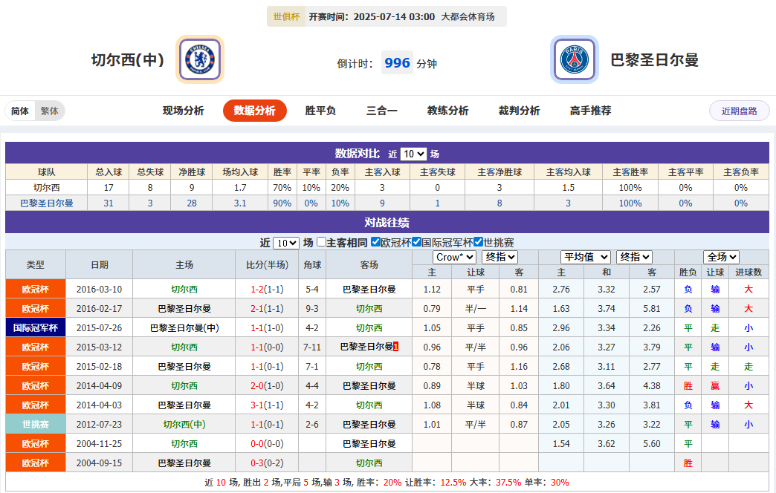Open the 2-1(1-1) score from 2016-02-17
776x493 pixels.
(268, 309)
